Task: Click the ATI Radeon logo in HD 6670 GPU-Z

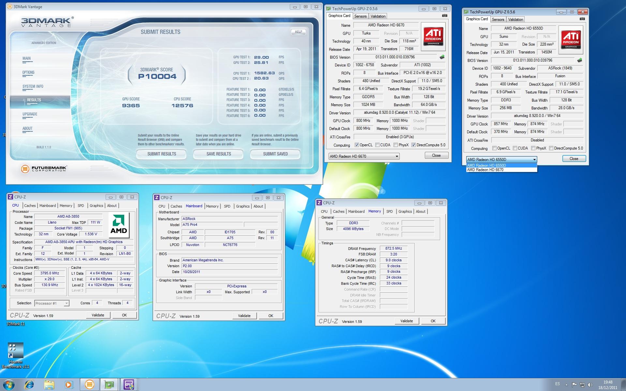Action: (x=433, y=36)
